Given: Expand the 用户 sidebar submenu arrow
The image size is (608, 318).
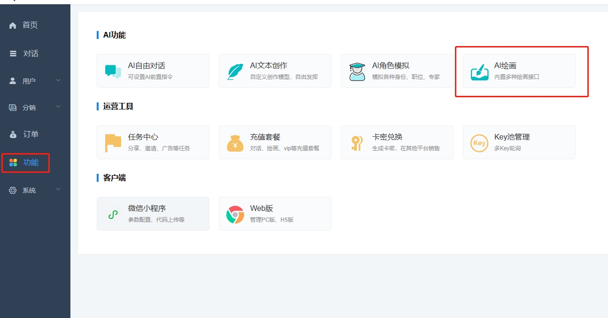Looking at the screenshot, I should pos(58,81).
